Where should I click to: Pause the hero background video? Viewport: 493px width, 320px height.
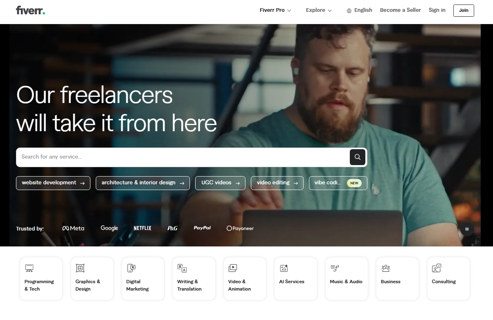467,229
